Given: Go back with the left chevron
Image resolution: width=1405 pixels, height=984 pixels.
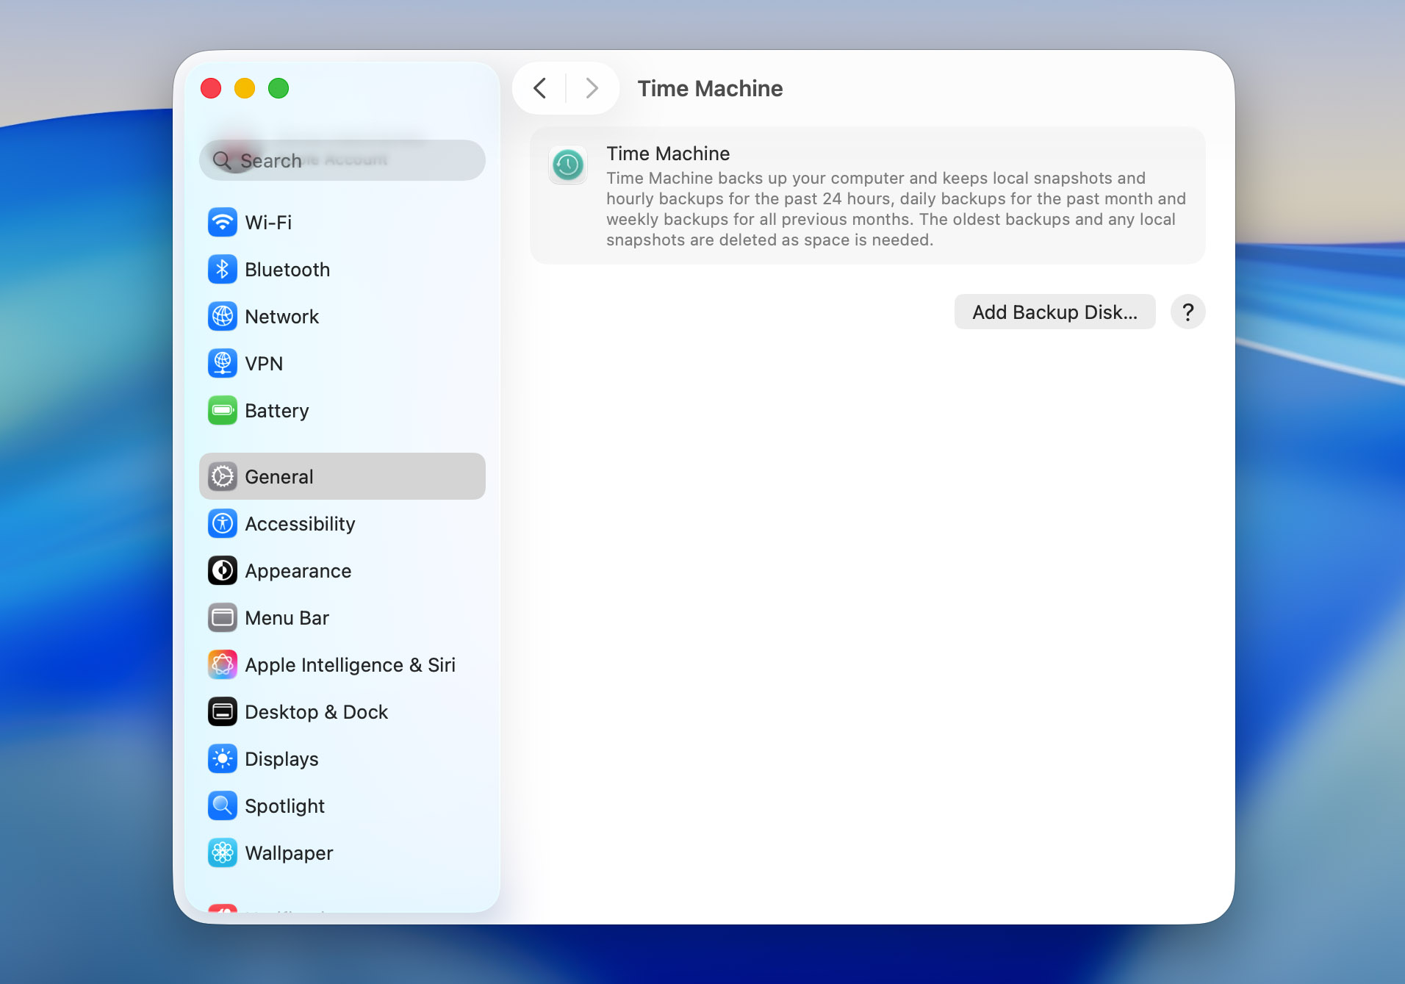Looking at the screenshot, I should click(x=539, y=88).
